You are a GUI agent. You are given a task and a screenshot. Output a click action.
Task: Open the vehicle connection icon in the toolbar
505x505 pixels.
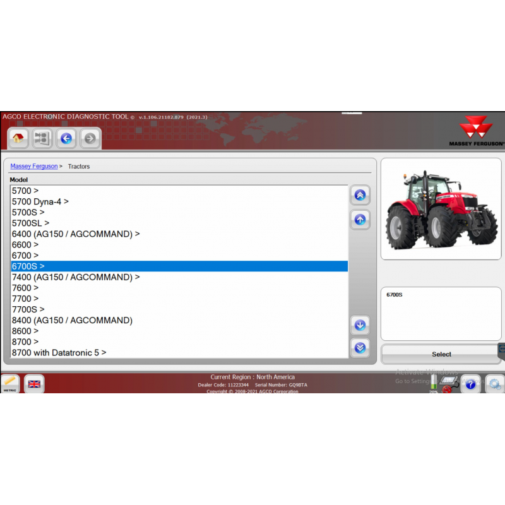pyautogui.click(x=42, y=139)
